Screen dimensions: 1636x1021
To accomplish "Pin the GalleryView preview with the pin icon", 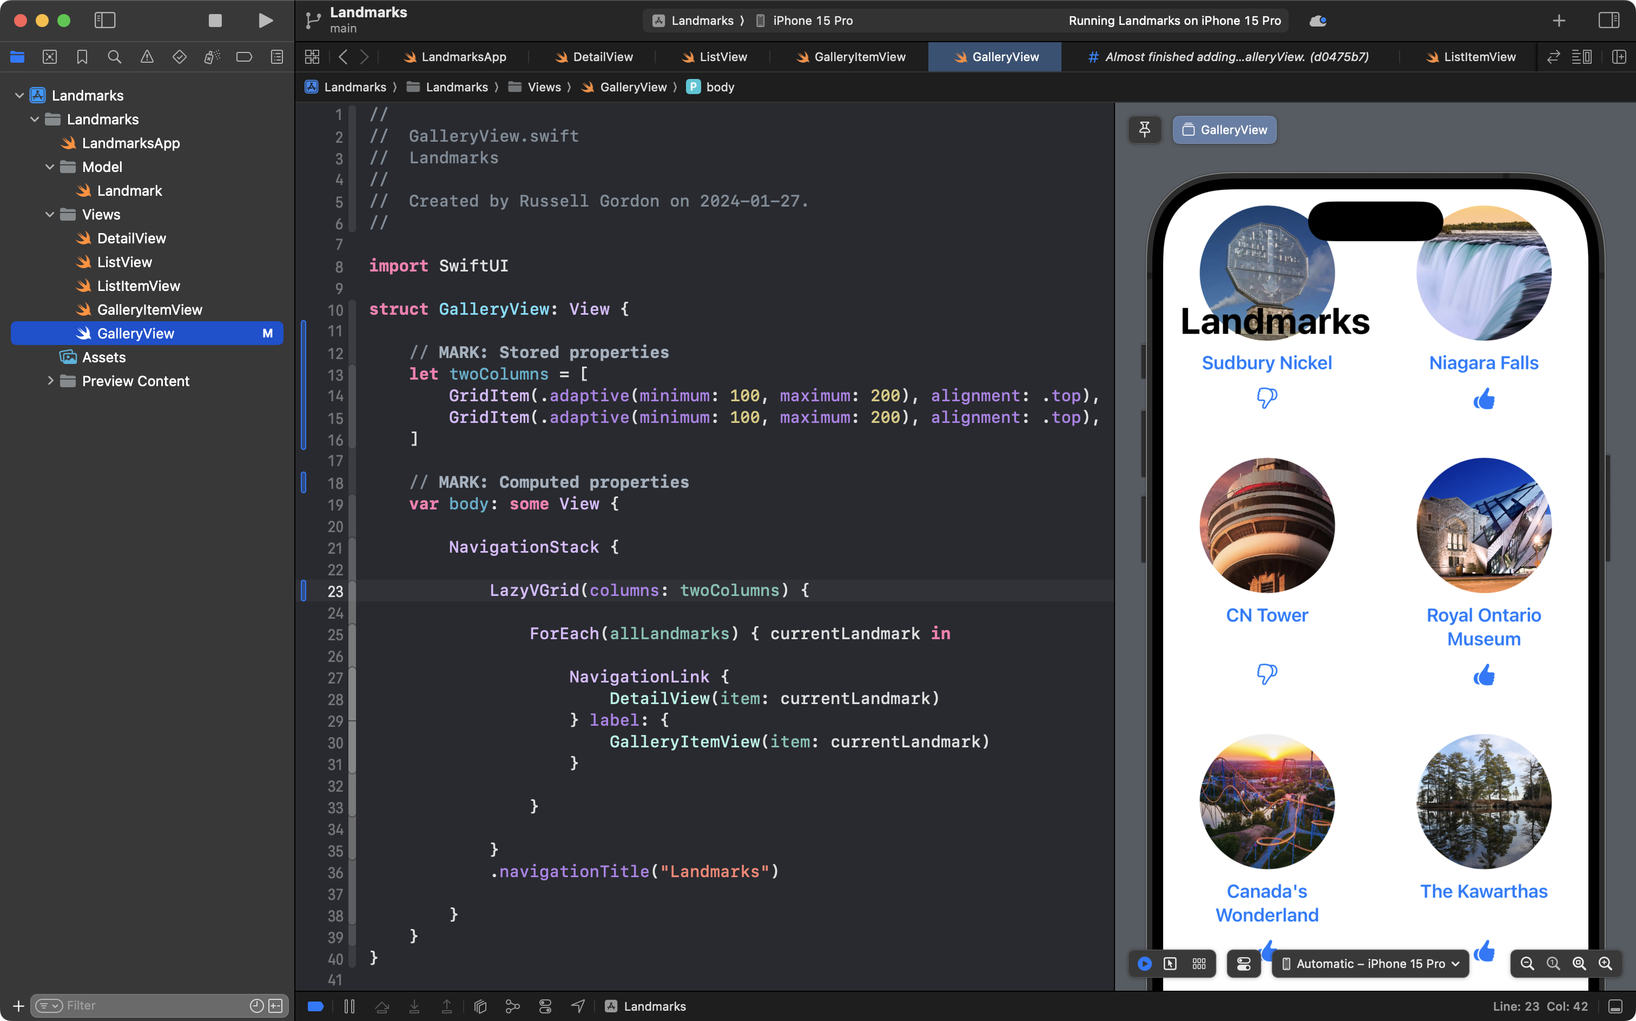I will coord(1145,129).
